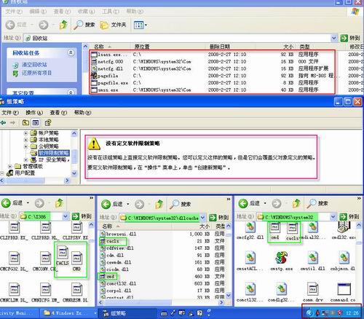This screenshot has width=364, height=319.
Task: Click the Up folder icon in Recycle Bin toolbar
Action: pyautogui.click(x=63, y=25)
